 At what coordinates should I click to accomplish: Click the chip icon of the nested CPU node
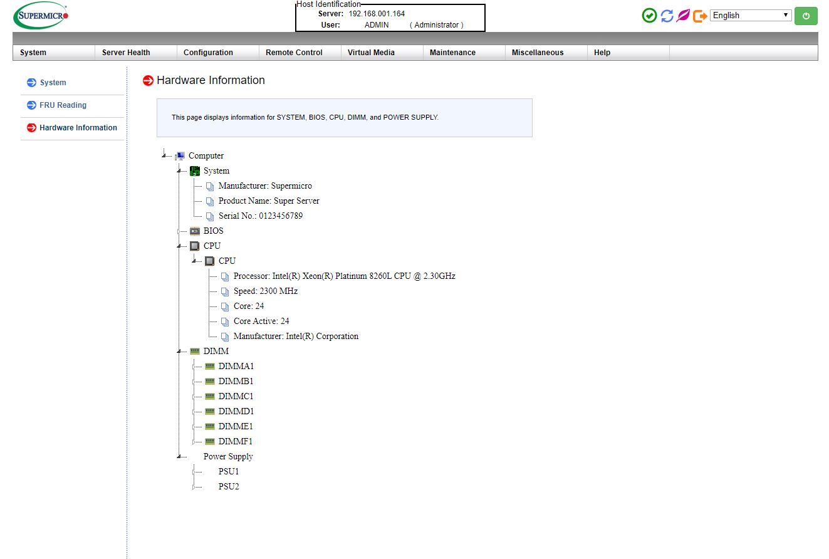pos(210,261)
